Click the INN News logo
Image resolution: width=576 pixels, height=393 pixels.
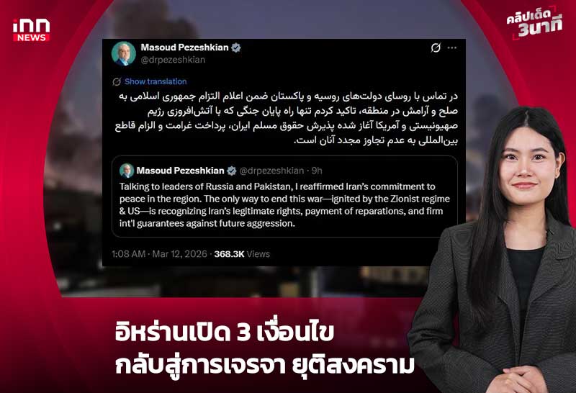pyautogui.click(x=31, y=30)
